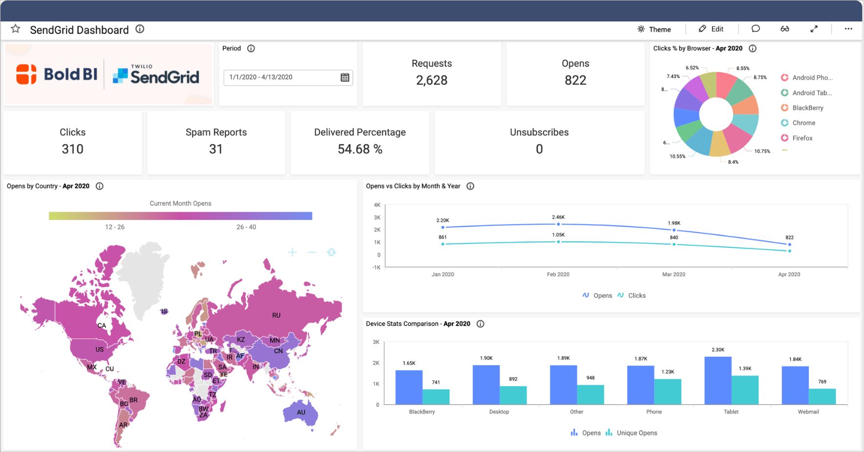This screenshot has height=452, width=864.
Task: Click the Twilio SendGrid logo
Action: [156, 74]
